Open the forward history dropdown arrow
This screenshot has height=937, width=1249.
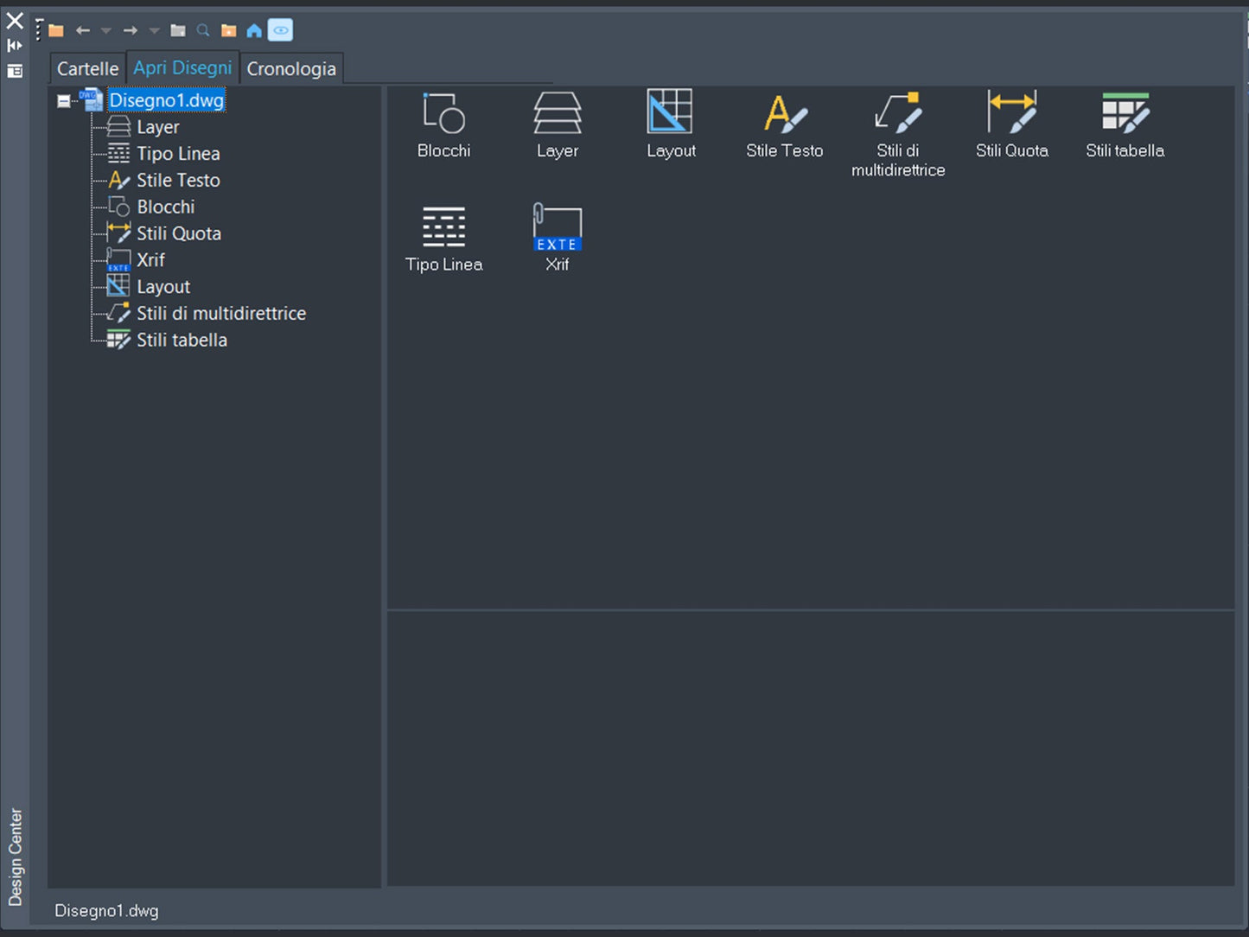point(155,31)
